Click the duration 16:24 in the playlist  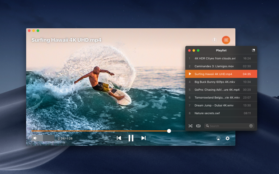pos(247,58)
